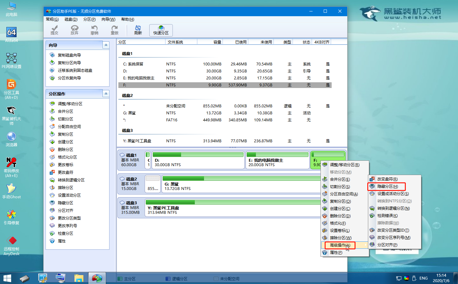This screenshot has width=458, height=284.
Task: Open the 常规(G) menu
Action: (52, 19)
